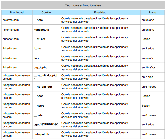Click 'en 2 años' in the li_mc row
Screen dimensions: 166x140
coord(148,49)
